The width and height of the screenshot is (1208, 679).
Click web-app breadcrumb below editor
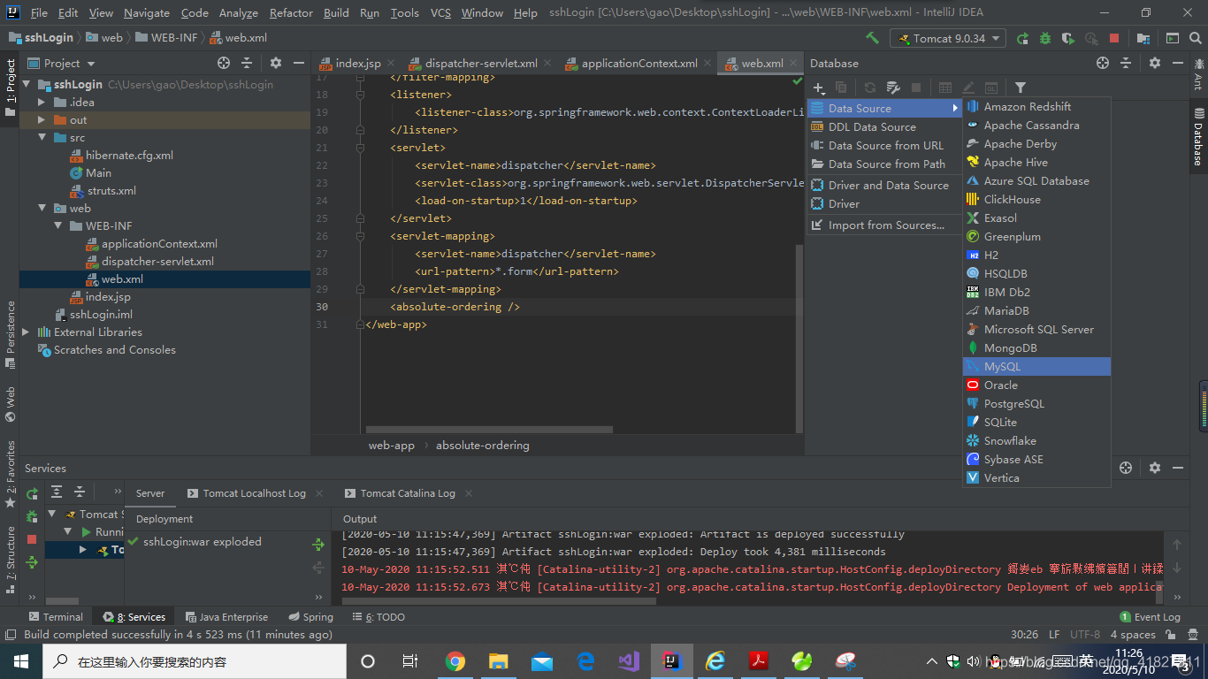(392, 446)
